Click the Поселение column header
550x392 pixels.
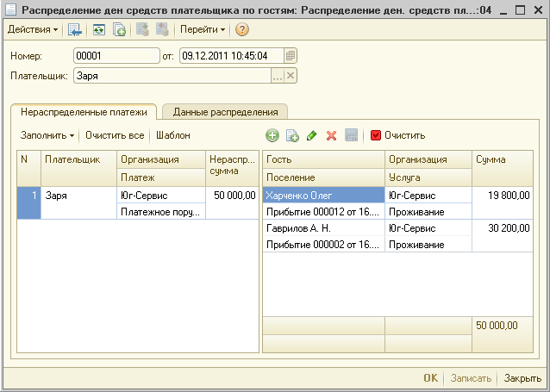pyautogui.click(x=324, y=177)
